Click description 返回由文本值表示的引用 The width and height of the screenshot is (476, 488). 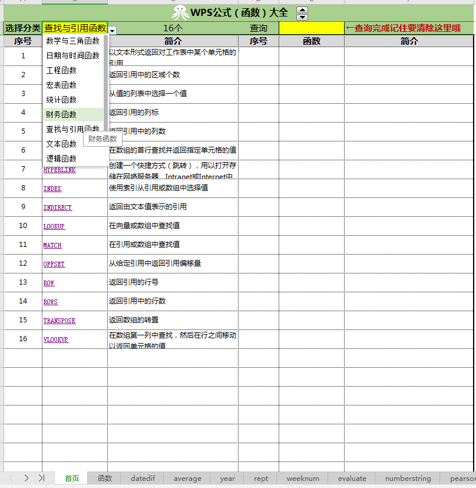[148, 207]
